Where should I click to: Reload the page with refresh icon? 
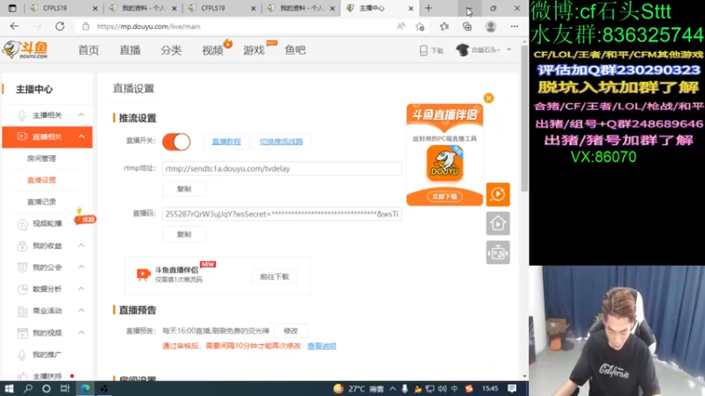coord(60,26)
